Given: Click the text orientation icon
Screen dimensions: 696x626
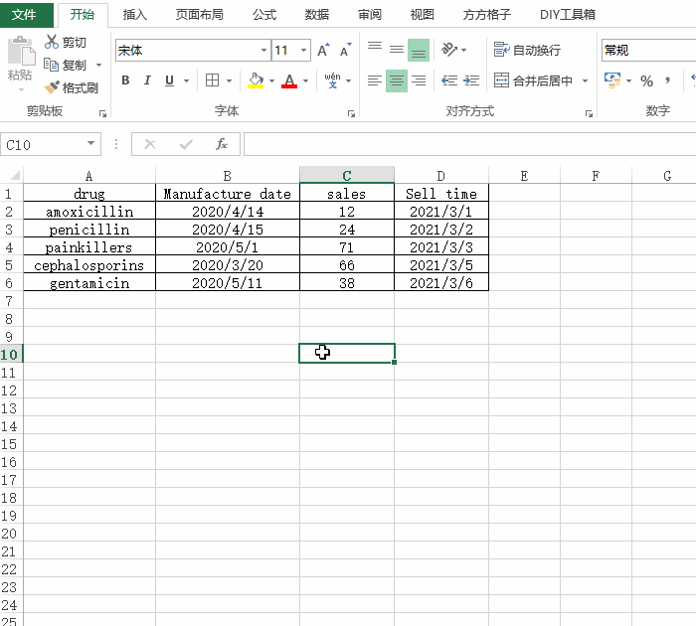Looking at the screenshot, I should pyautogui.click(x=449, y=50).
